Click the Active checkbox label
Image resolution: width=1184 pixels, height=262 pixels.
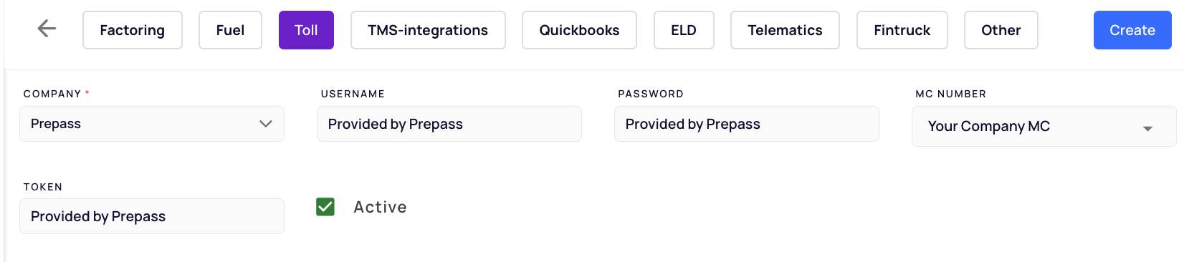coord(380,207)
